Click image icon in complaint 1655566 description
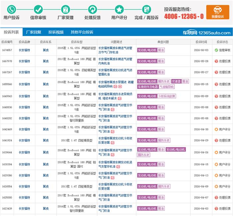Viewport: 233px width, 216px height. pyautogui.click(x=115, y=86)
